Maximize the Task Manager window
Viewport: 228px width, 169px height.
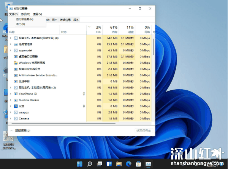140,9
